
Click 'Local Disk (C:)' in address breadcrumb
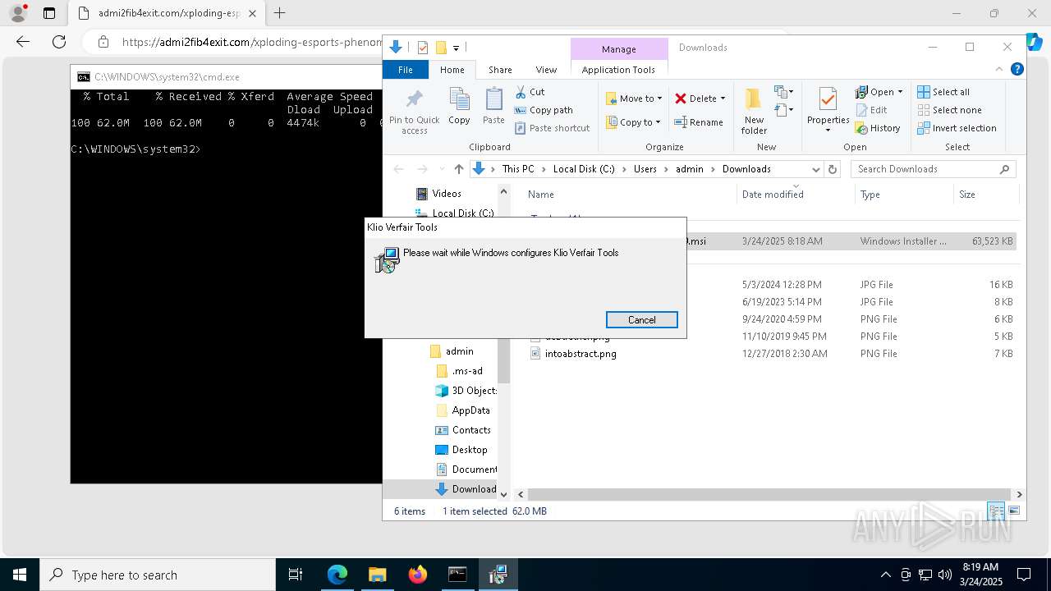[584, 169]
